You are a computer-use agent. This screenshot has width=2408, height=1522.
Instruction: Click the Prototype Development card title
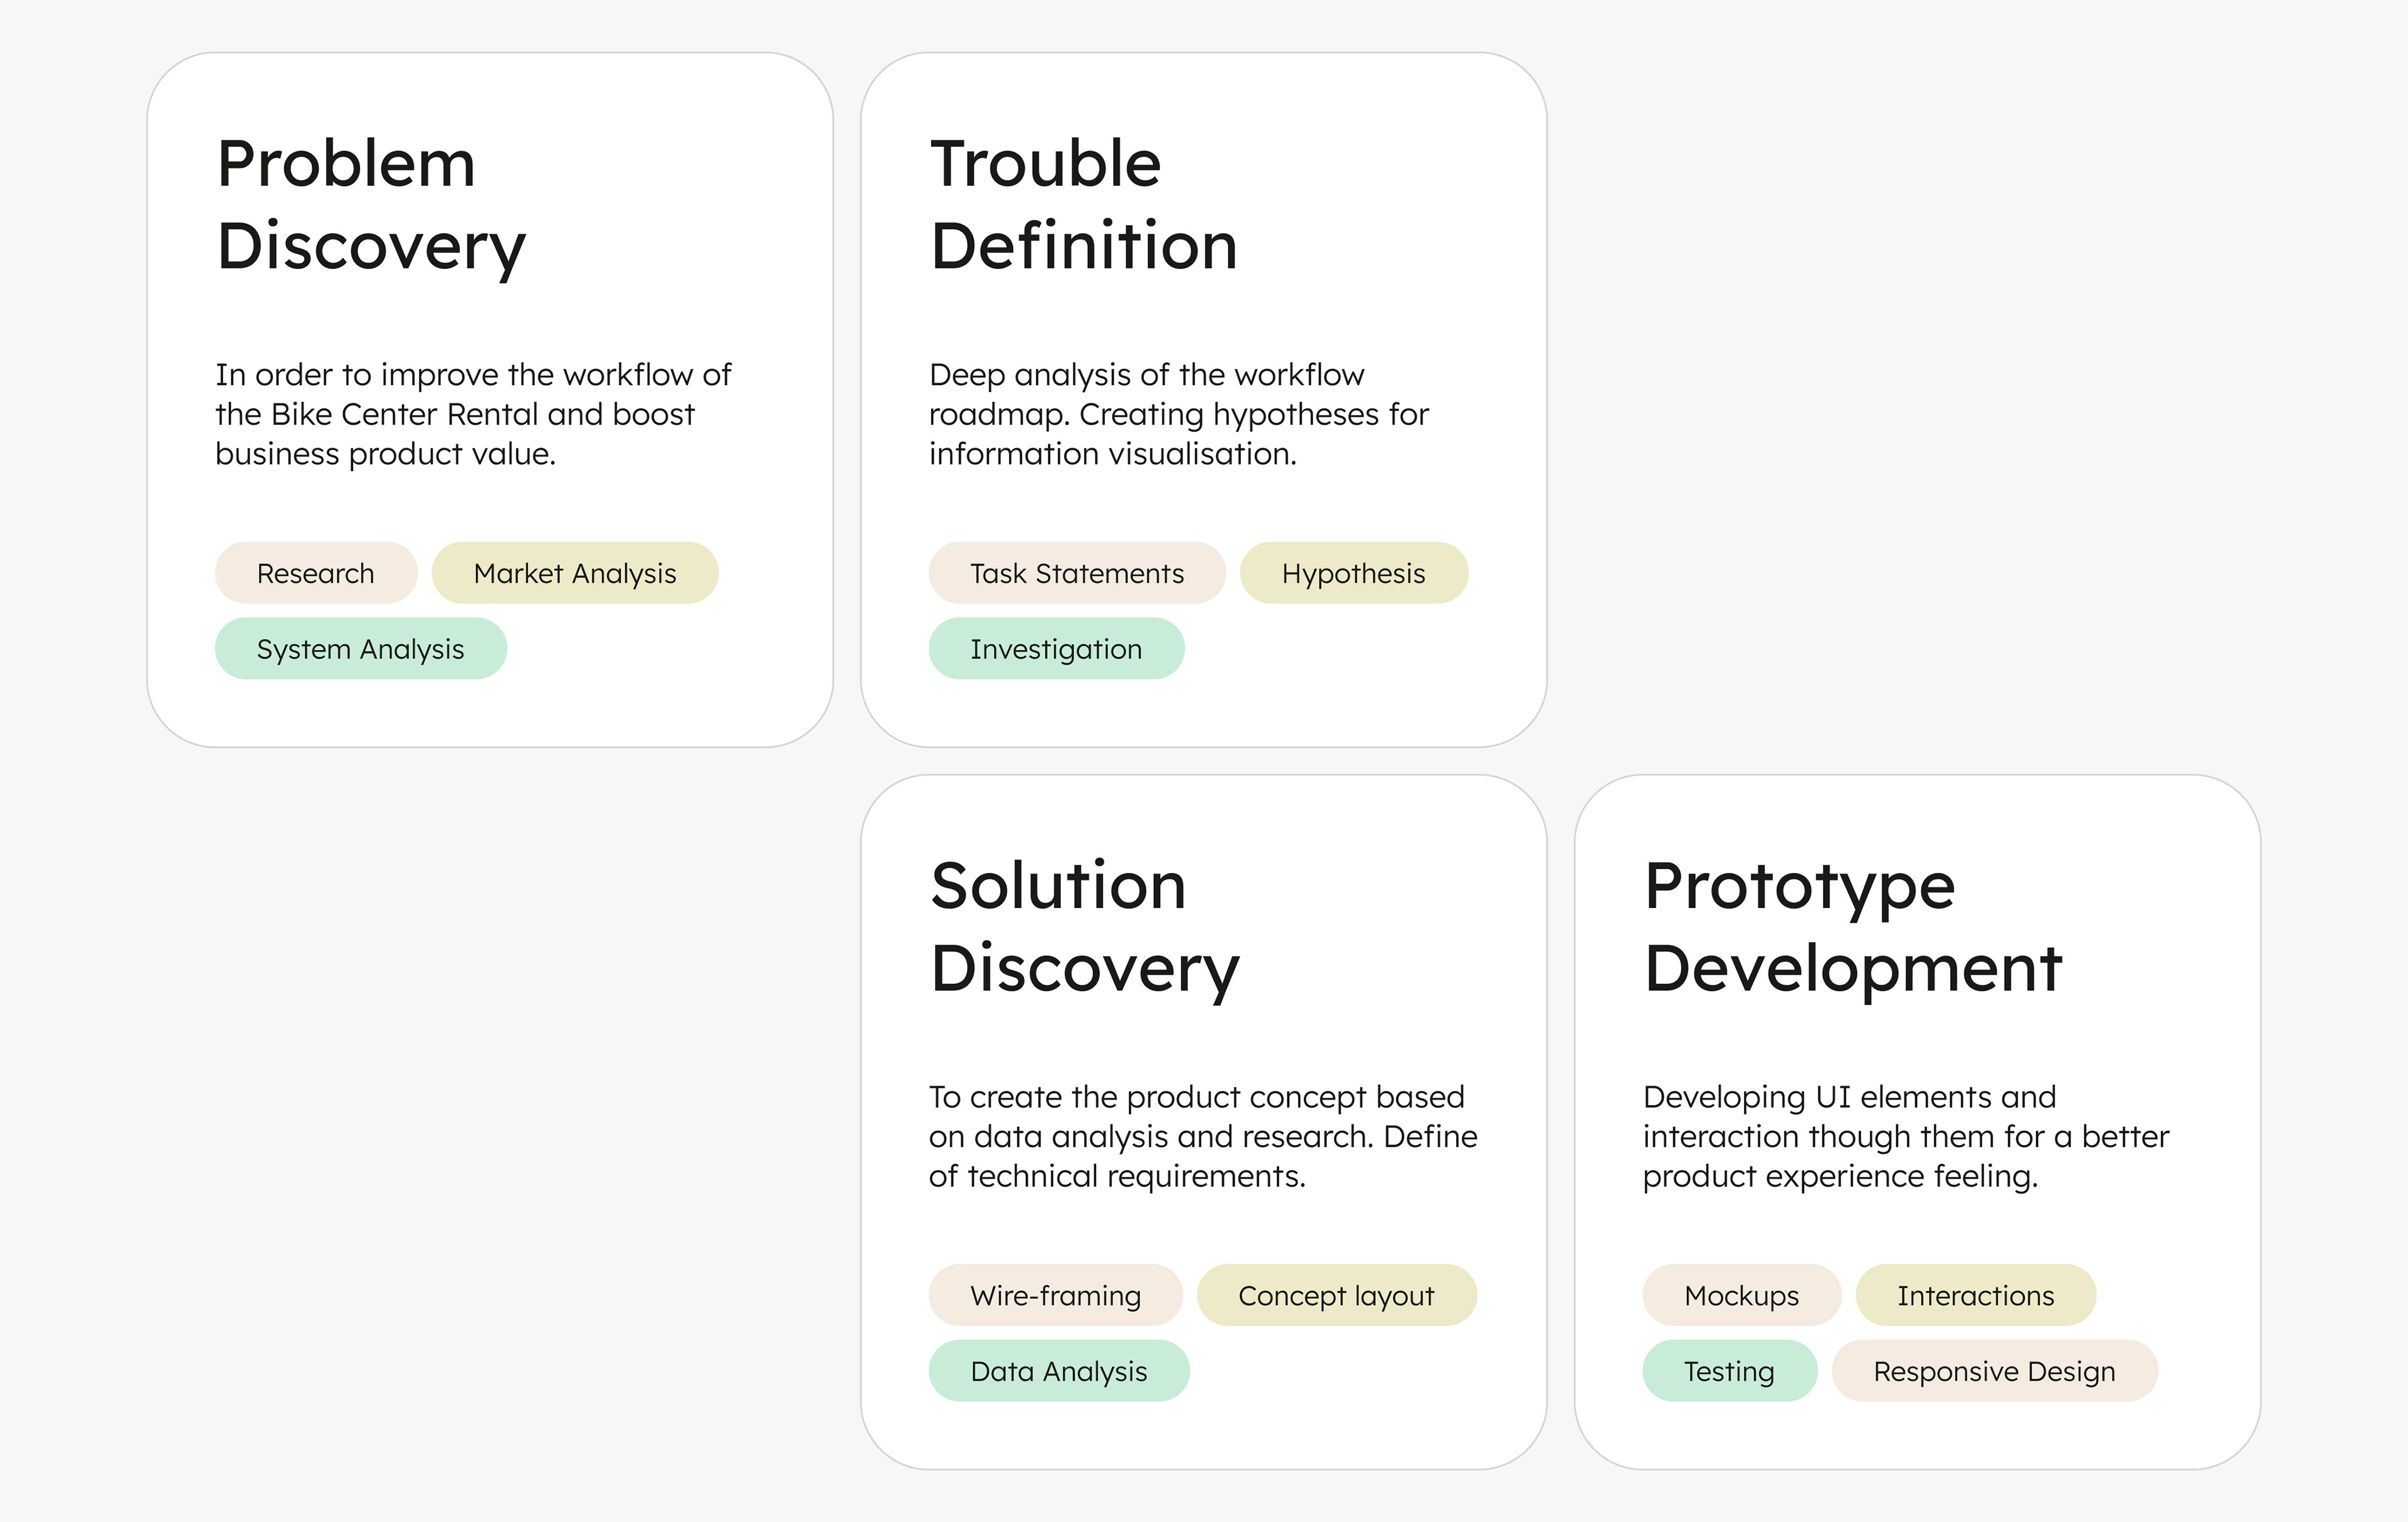point(1852,927)
